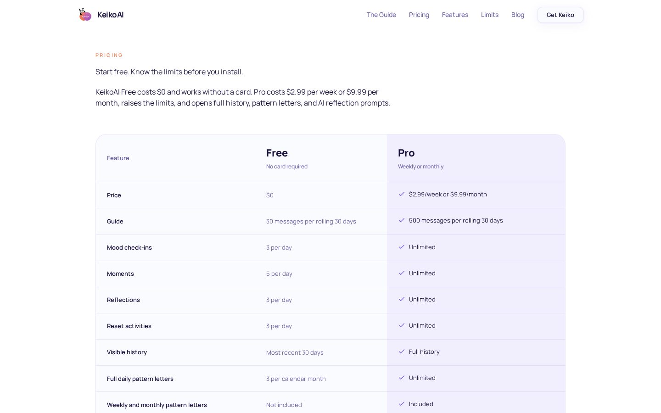Click the Reflections row label
Image resolution: width=661 pixels, height=413 pixels.
pyautogui.click(x=123, y=300)
